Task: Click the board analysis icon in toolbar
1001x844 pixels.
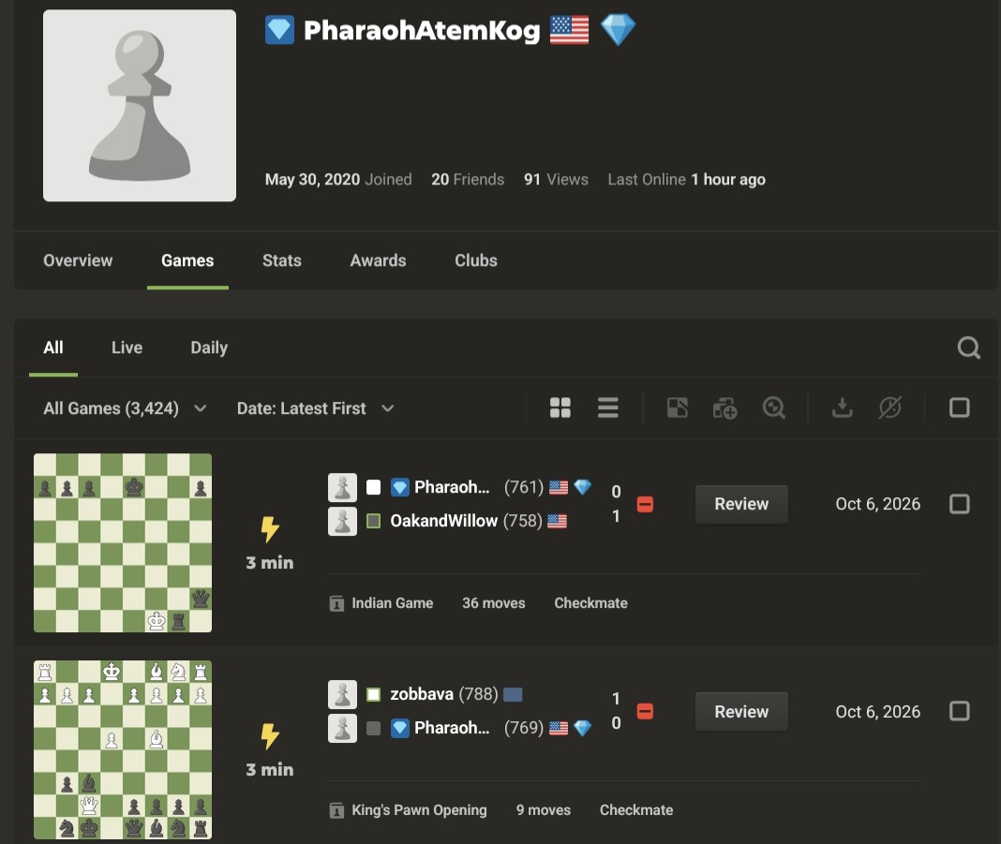Action: click(678, 407)
